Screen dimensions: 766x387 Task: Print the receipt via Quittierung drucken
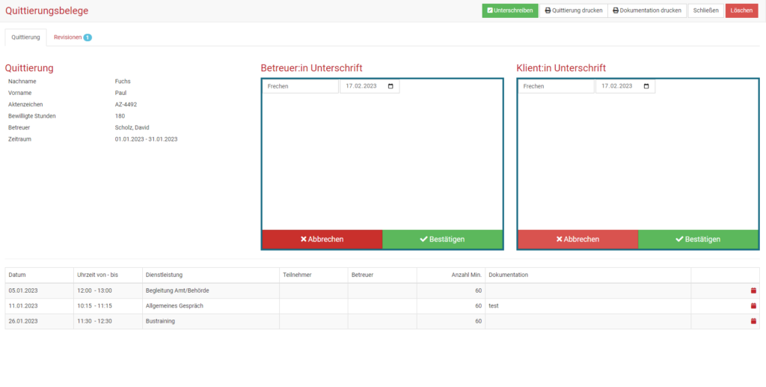[x=573, y=10]
